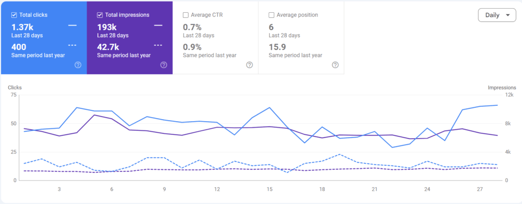Screen dimensions: 522x204
Task: Click the 75 clicks axis tick
Action: (13, 95)
